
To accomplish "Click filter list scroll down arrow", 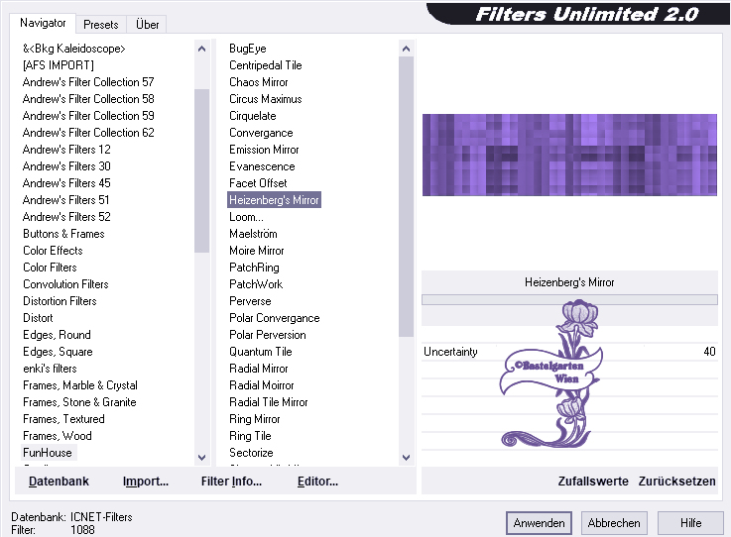I will coord(406,458).
